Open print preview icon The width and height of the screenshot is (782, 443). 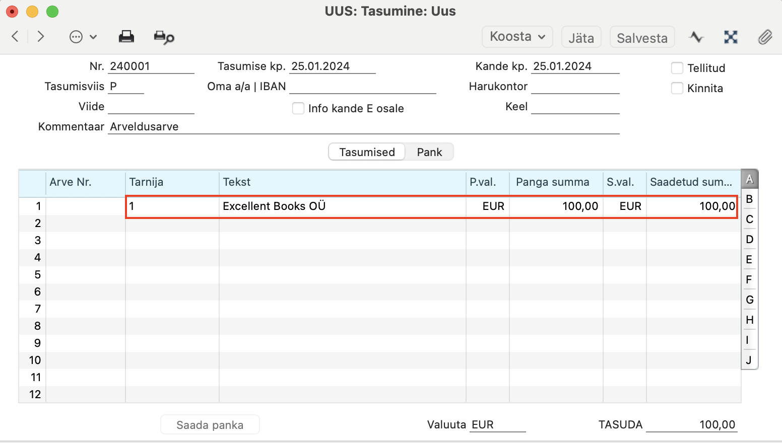pos(164,37)
